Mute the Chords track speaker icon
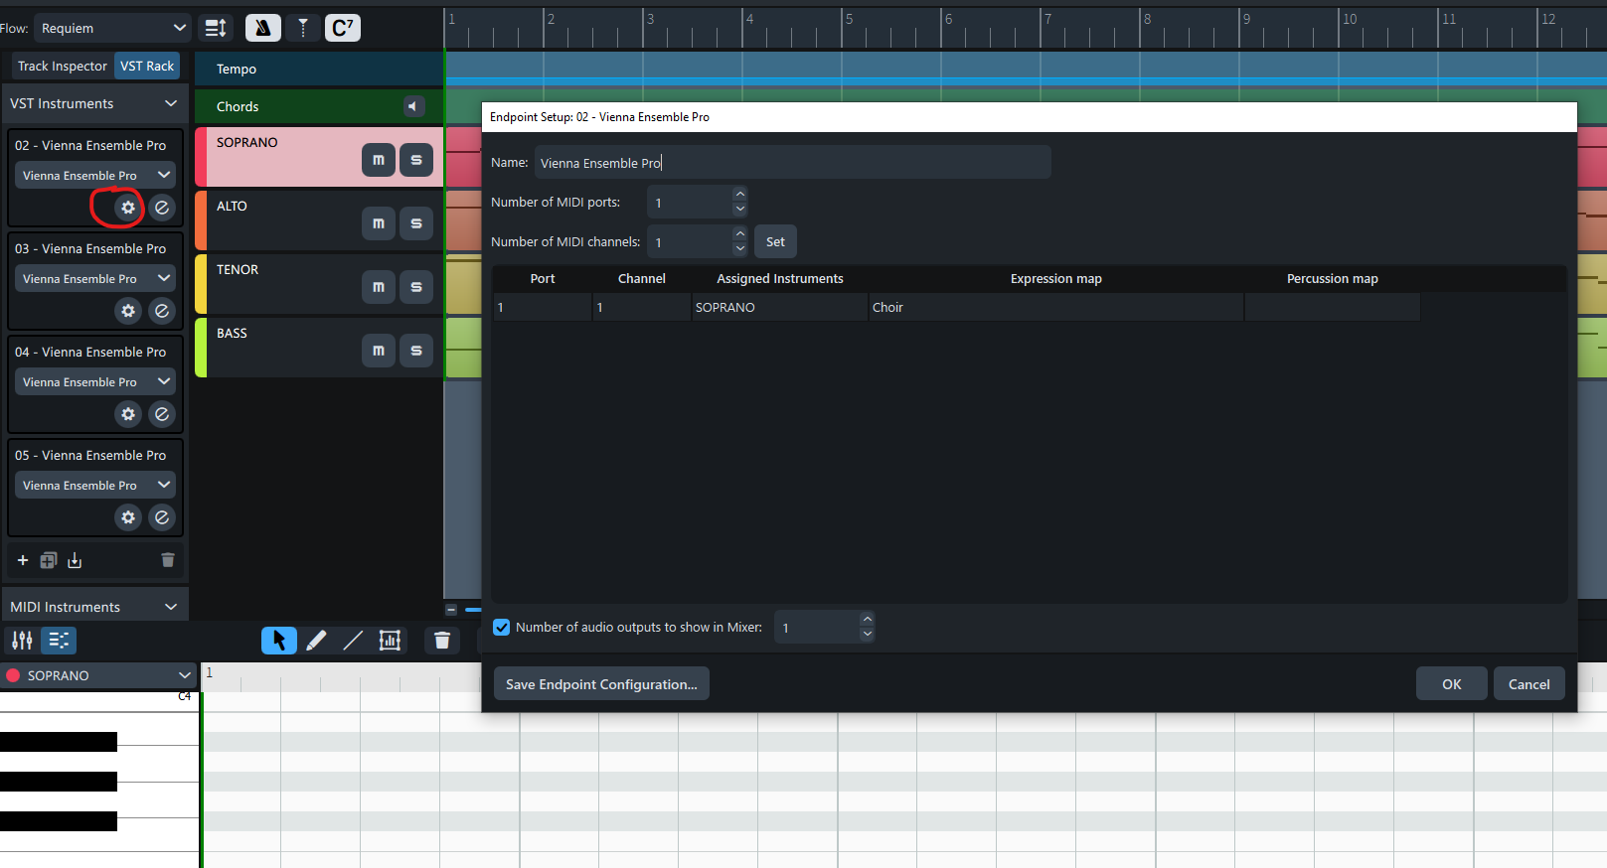Image resolution: width=1607 pixels, height=868 pixels. click(x=413, y=106)
